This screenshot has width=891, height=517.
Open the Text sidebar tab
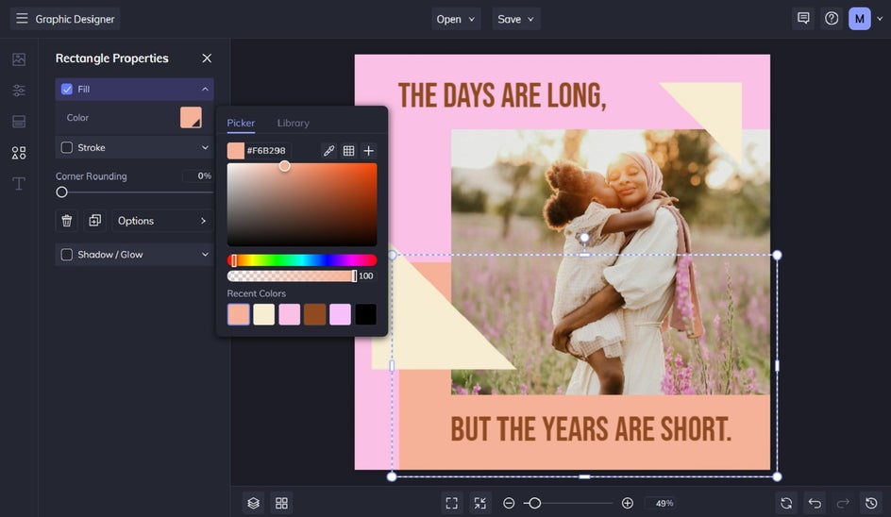pos(19,184)
